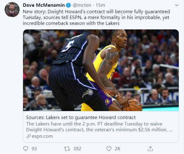The image size is (184, 154).
Task: Open 'Sources: Lakers set to guarantee Howard contract' headline
Action: pyautogui.click(x=81, y=117)
